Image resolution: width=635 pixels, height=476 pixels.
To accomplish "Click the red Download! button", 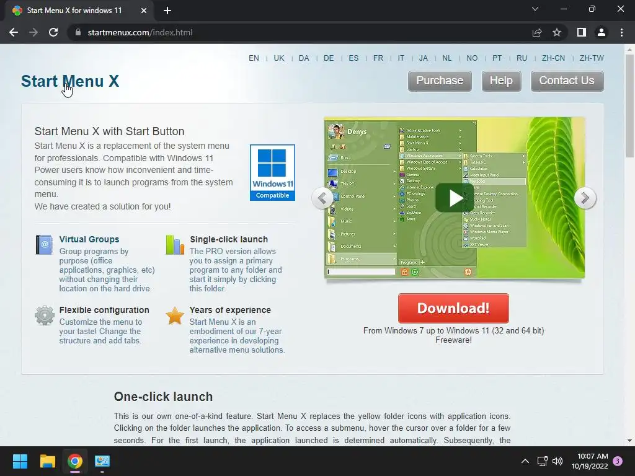I will tap(453, 308).
